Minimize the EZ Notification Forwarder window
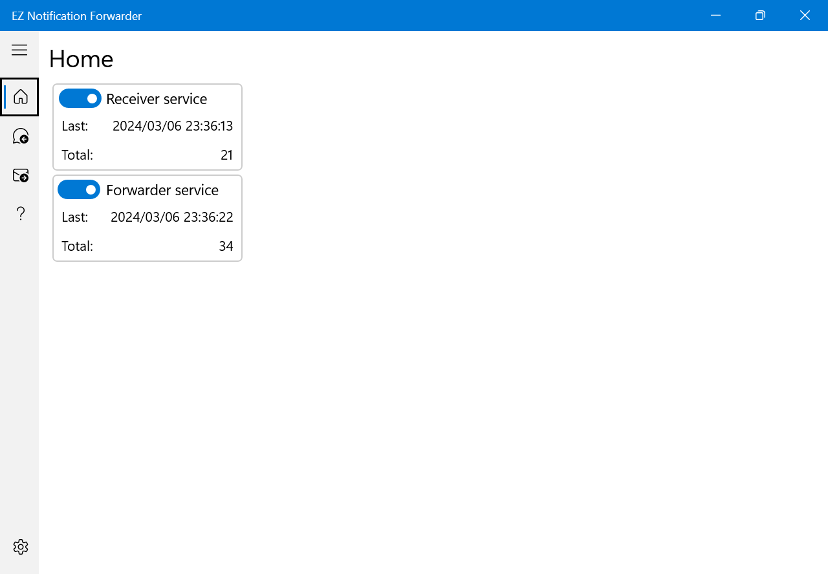Image resolution: width=828 pixels, height=574 pixels. tap(715, 16)
